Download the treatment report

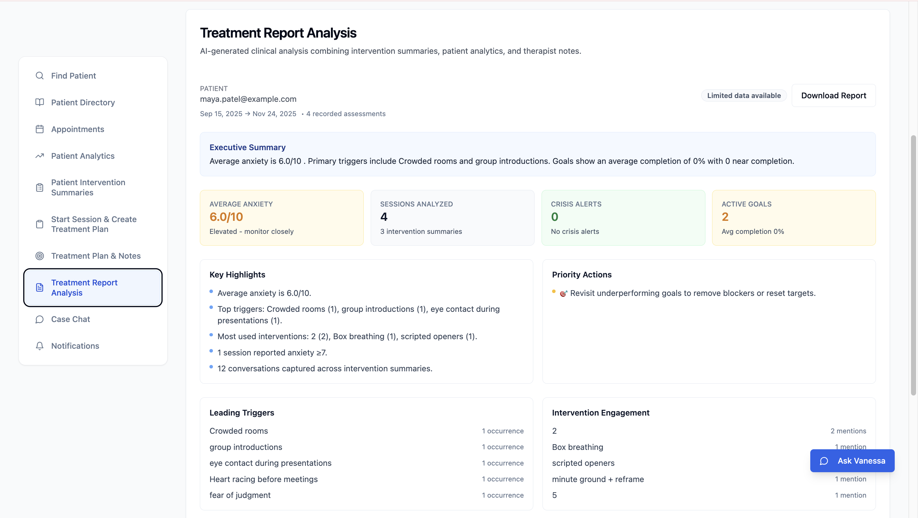(834, 95)
